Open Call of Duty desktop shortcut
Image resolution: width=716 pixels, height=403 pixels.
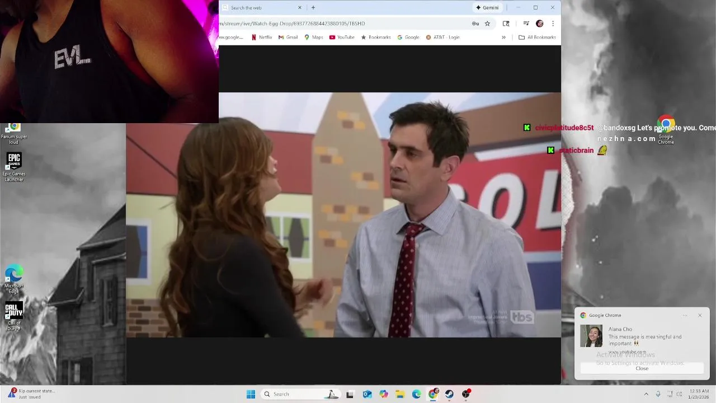click(x=14, y=317)
